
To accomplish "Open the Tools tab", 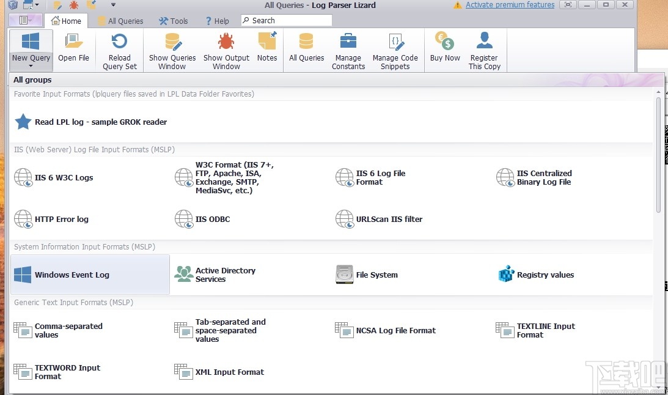I will tap(174, 21).
